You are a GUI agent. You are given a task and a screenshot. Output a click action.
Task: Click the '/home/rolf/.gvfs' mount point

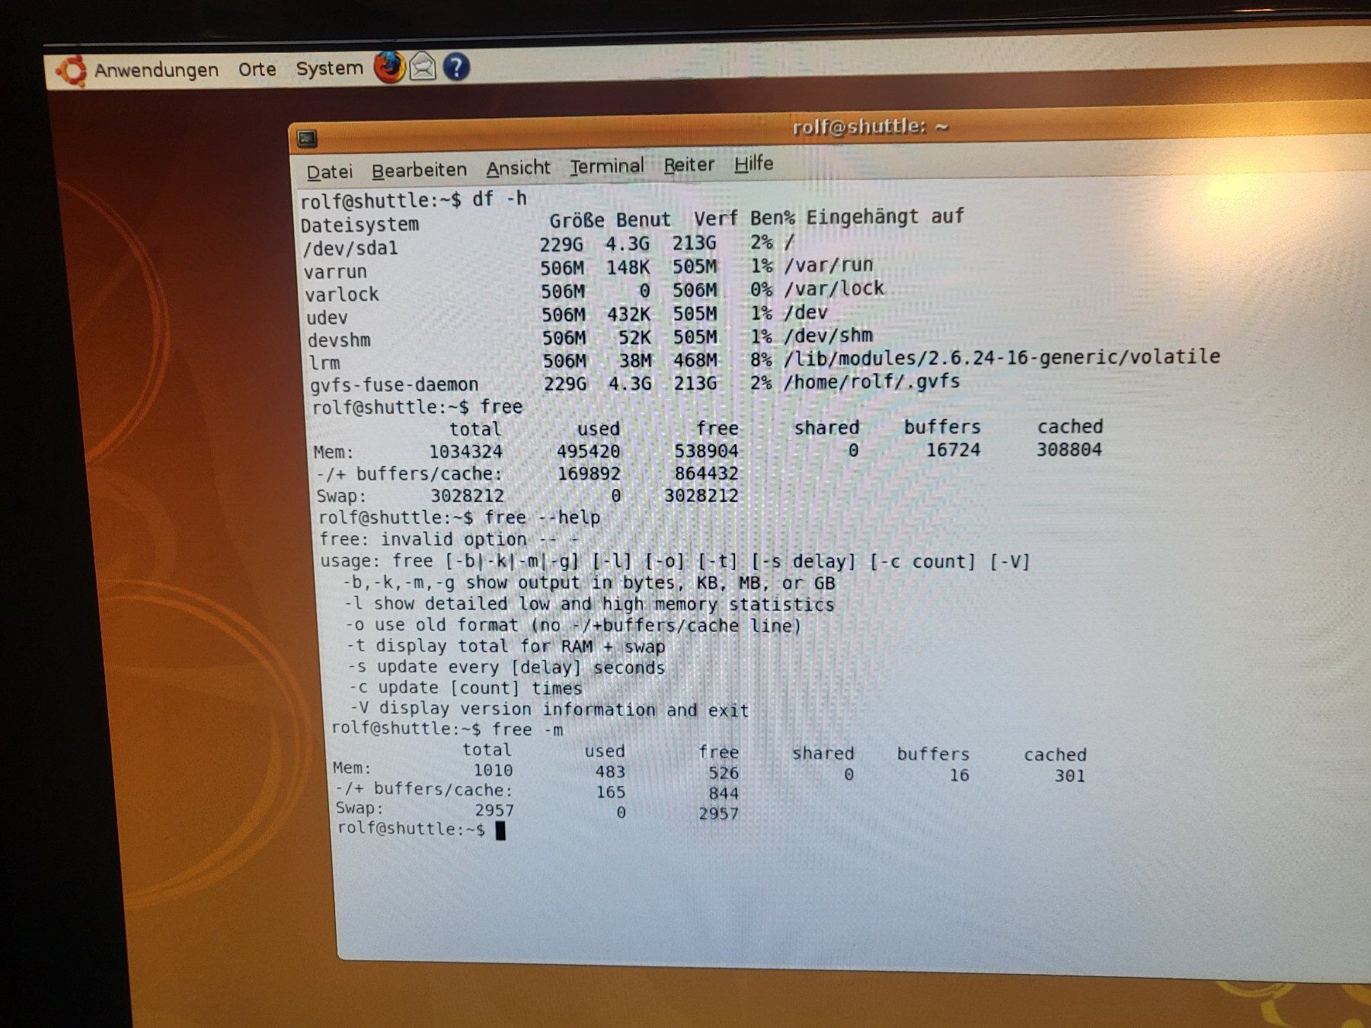click(x=871, y=382)
